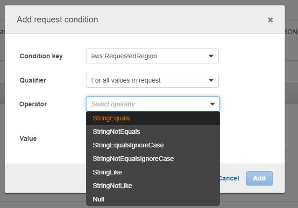Click the Add request condition title

[57, 20]
